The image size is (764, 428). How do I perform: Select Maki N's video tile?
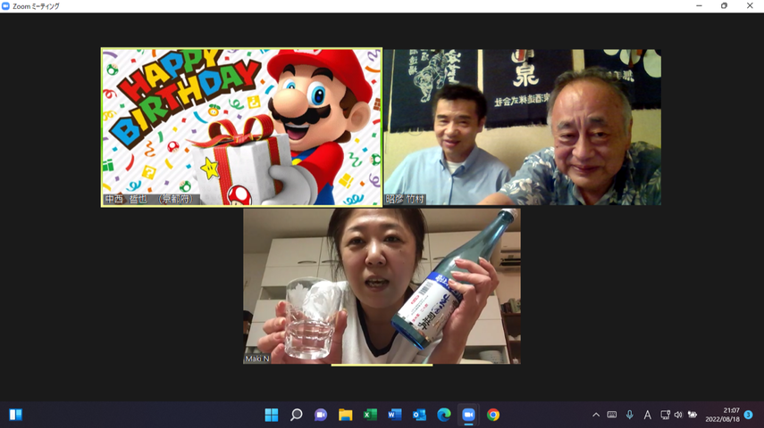coord(382,286)
